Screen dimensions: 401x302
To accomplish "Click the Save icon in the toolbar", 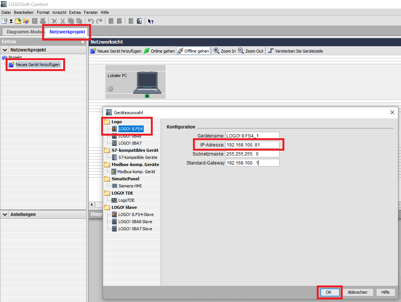I will (35, 21).
